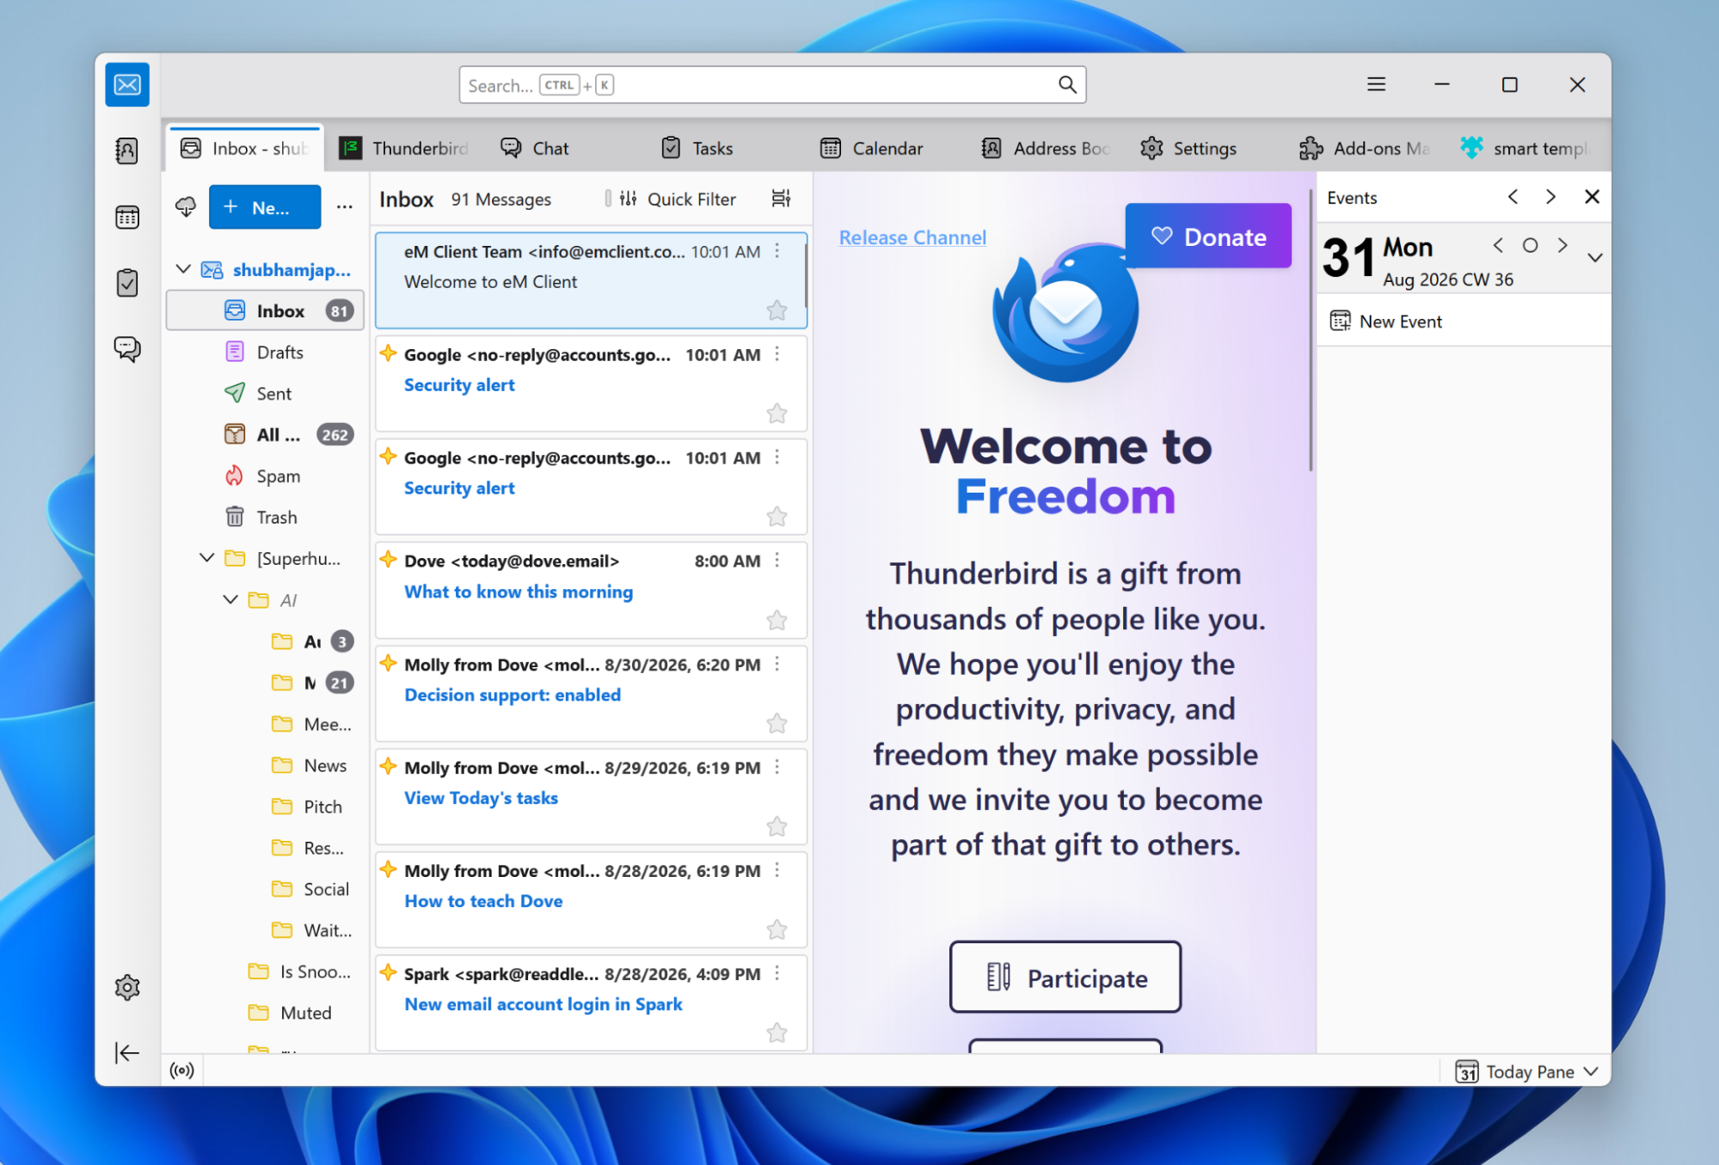Screen dimensions: 1719x1165
Task: Open Chat from the left spaces bar
Action: pyautogui.click(x=127, y=349)
